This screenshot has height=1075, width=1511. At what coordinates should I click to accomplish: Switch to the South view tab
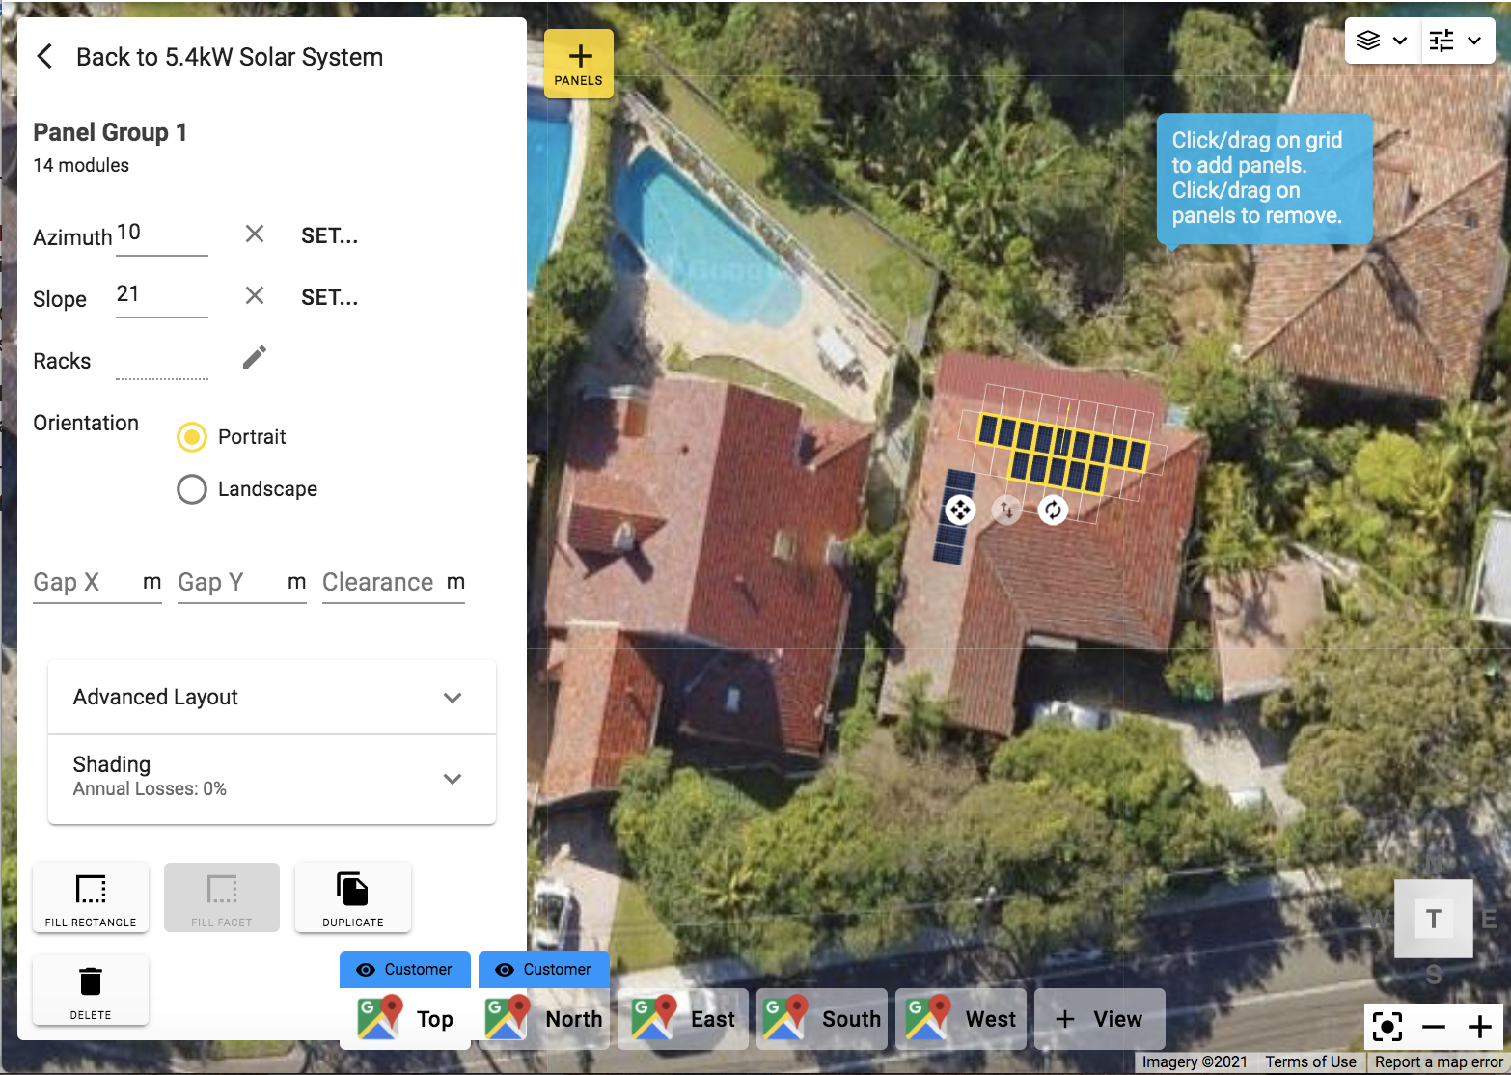click(822, 1019)
